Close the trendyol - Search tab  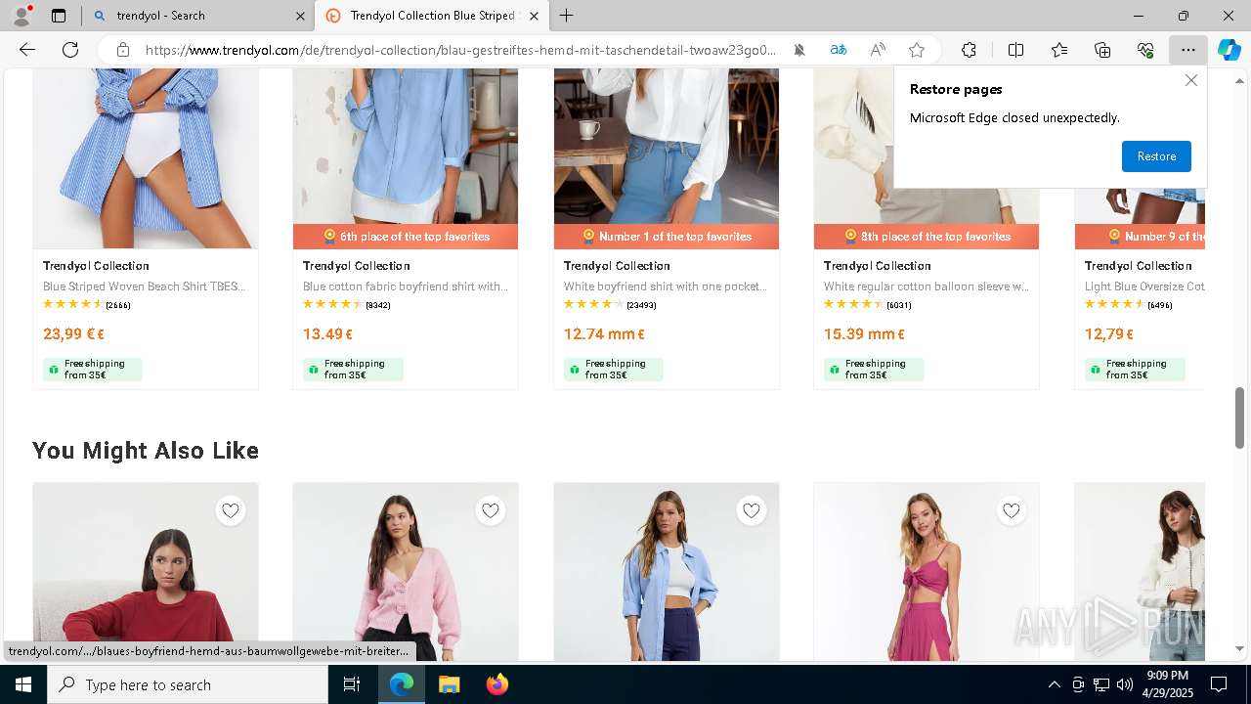(300, 16)
